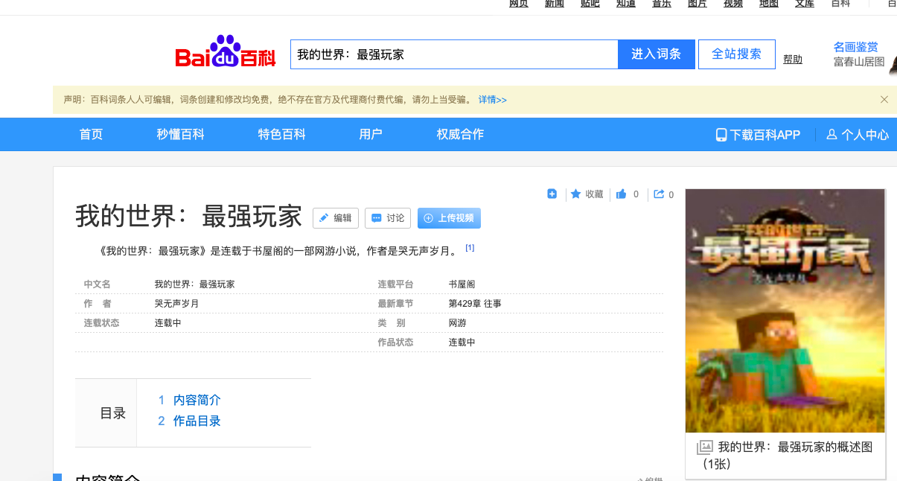Viewport: 897px width, 481px height.
Task: Click the 进入词条 button
Action: click(x=657, y=54)
